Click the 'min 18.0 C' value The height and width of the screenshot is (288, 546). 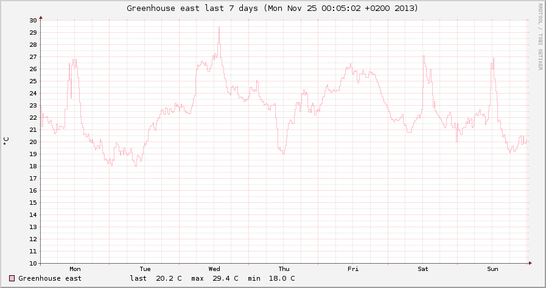click(x=271, y=278)
